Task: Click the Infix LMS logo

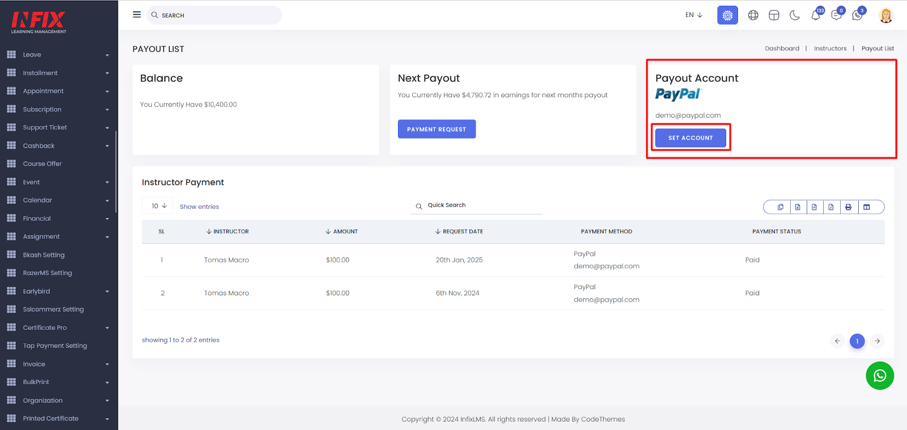Action: pyautogui.click(x=39, y=23)
